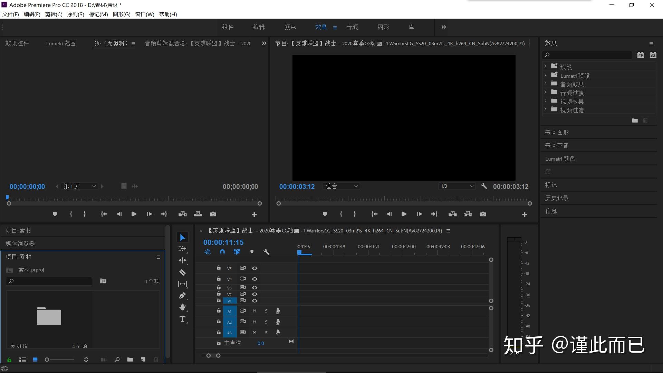Open 适合 zoom level dropdown

(341, 186)
